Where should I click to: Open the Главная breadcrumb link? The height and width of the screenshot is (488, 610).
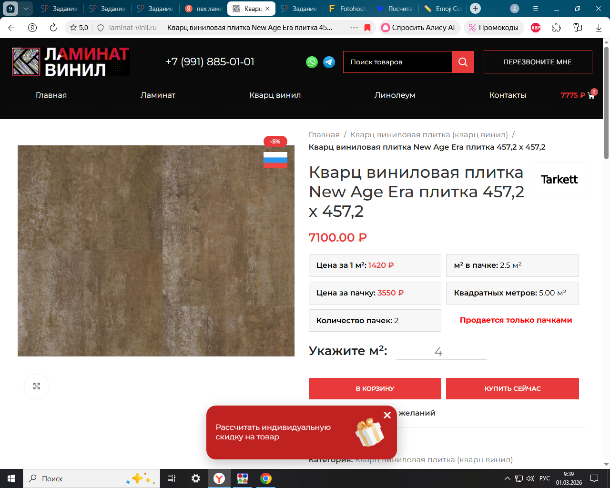click(x=324, y=135)
